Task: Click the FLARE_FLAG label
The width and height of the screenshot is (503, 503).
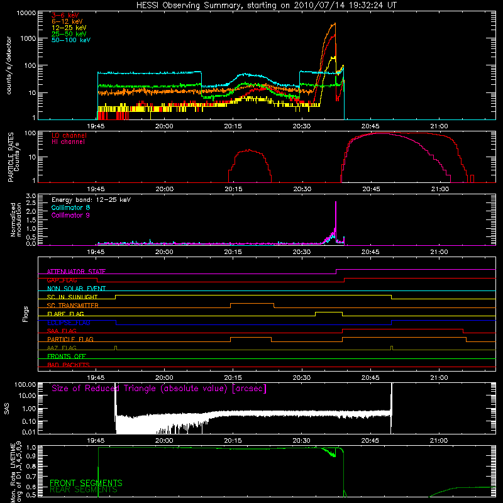Action: [65, 314]
